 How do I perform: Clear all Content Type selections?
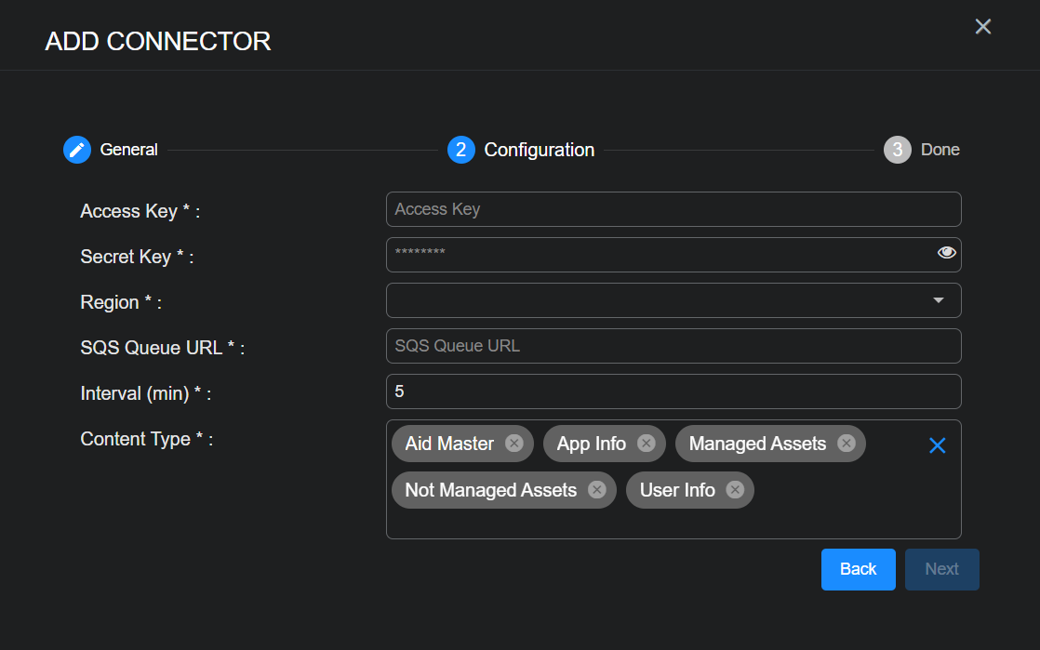[937, 446]
